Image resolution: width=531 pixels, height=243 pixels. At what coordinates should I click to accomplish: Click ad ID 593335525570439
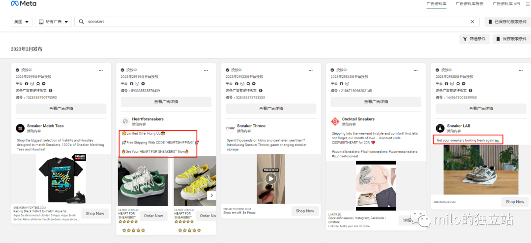point(145,91)
